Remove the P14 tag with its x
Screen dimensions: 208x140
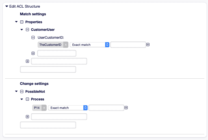pyautogui.click(x=44, y=108)
